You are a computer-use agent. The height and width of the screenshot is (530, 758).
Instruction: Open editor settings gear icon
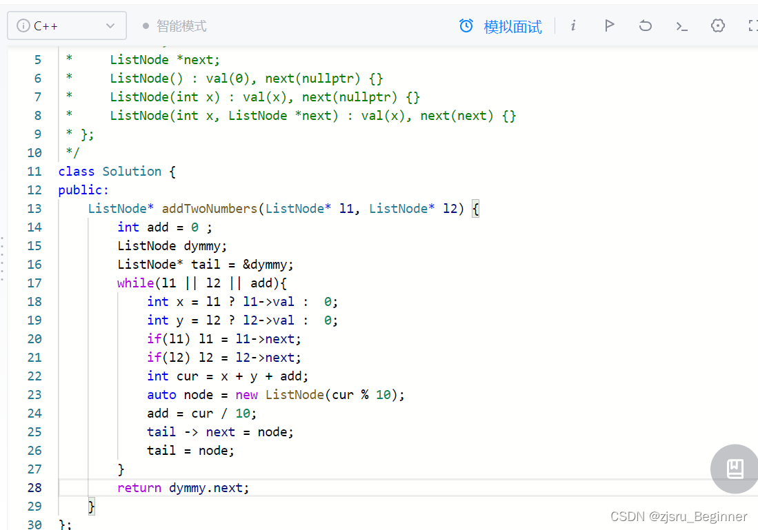point(718,26)
